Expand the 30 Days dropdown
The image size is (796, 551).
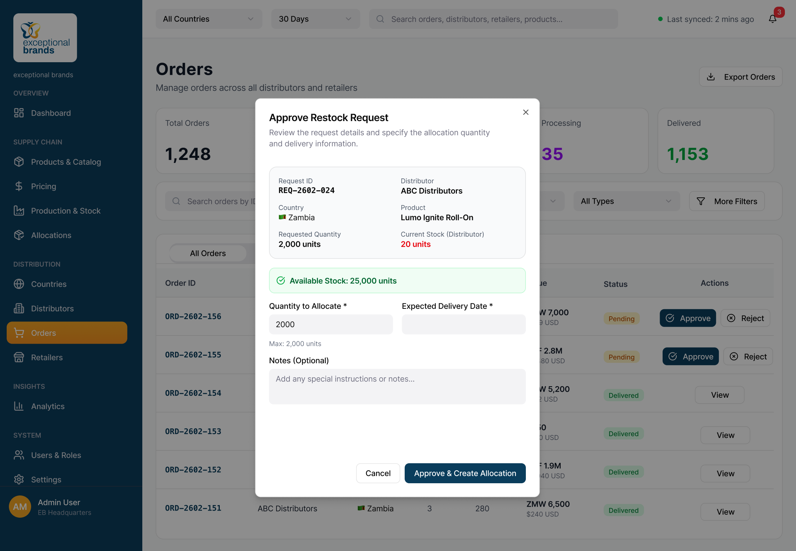(x=315, y=19)
